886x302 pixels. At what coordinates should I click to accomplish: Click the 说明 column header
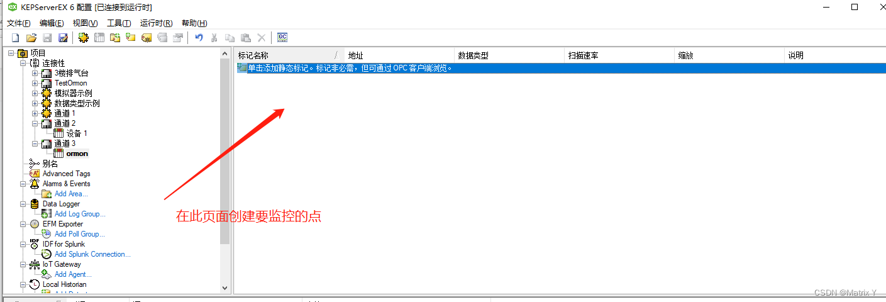pos(835,55)
